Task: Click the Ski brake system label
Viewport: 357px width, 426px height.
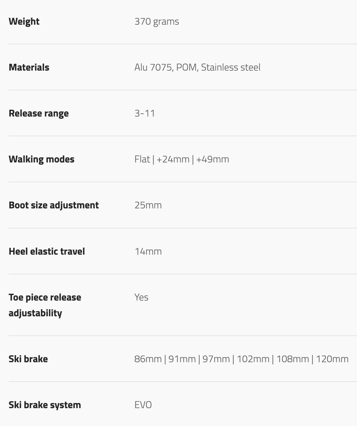Action: tap(45, 405)
